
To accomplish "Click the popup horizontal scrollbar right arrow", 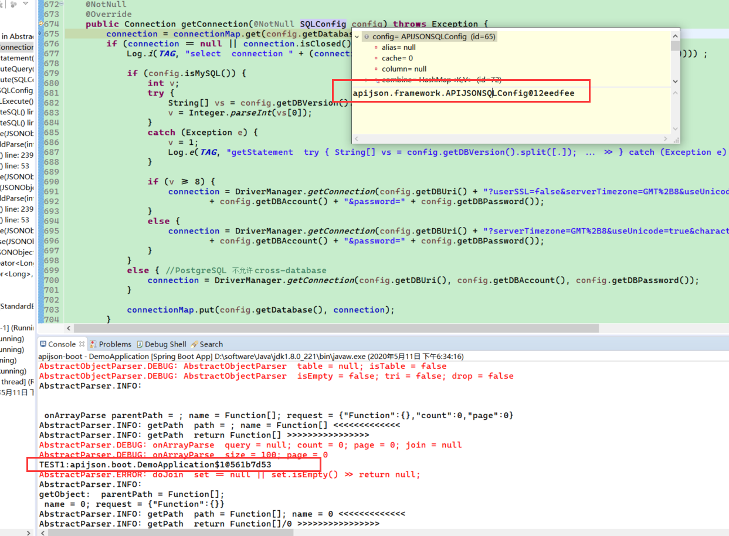I will point(667,139).
